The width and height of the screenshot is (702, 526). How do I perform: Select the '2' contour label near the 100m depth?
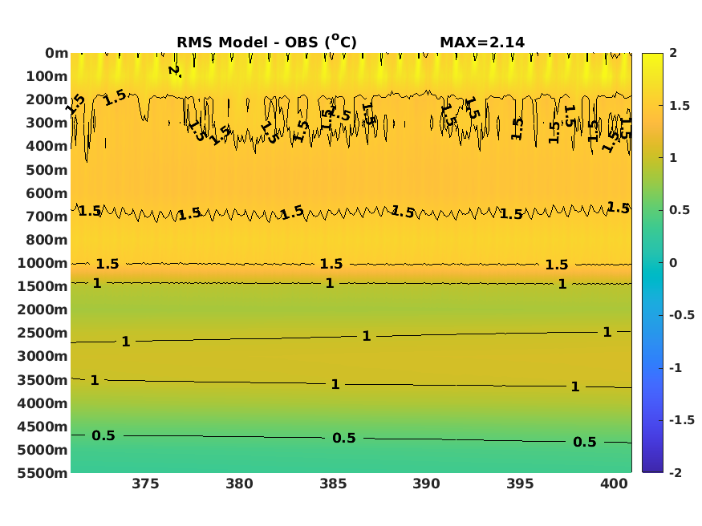[x=175, y=71]
